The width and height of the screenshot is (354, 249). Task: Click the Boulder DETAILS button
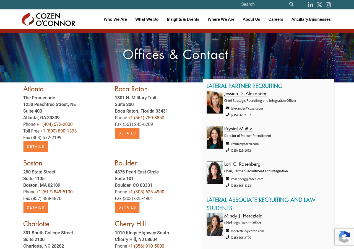click(x=127, y=207)
